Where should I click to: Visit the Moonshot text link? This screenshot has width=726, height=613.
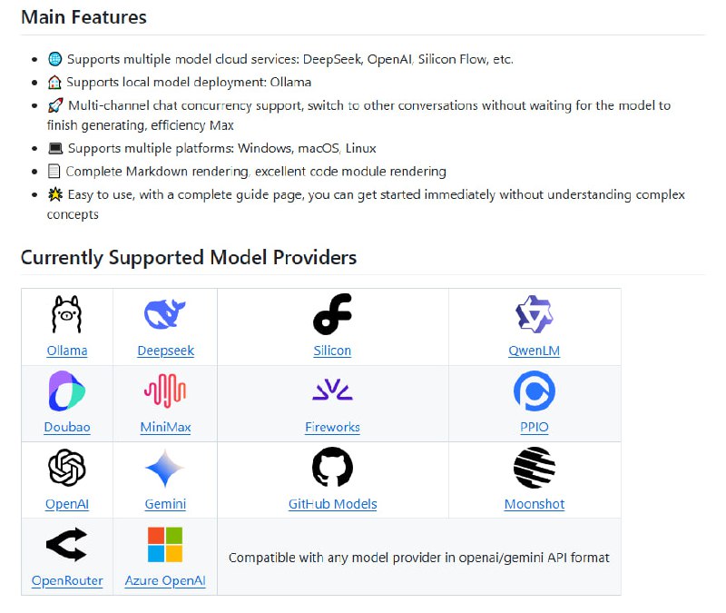[534, 504]
